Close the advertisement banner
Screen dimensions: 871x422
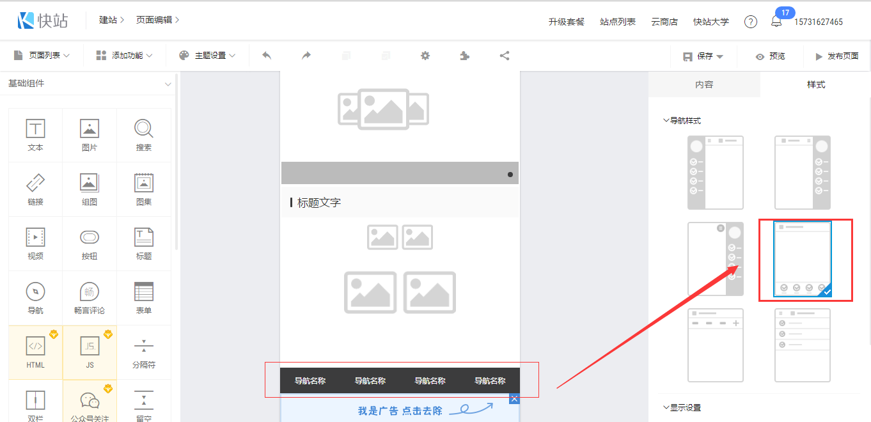514,399
